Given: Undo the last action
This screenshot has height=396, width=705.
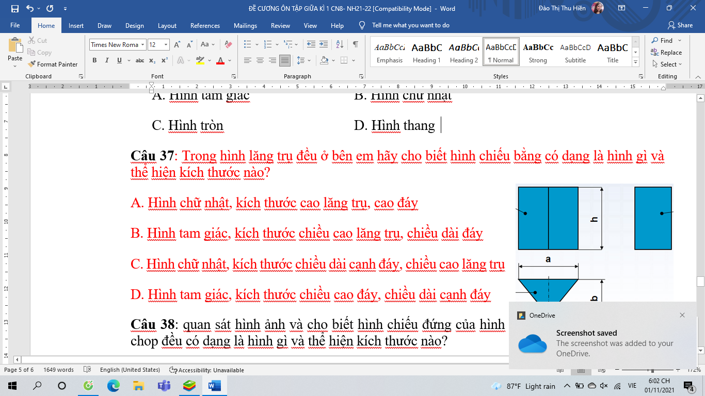Looking at the screenshot, I should point(30,9).
